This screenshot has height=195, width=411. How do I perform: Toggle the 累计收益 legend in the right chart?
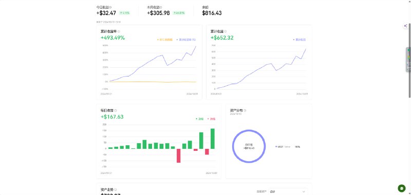click(x=300, y=40)
